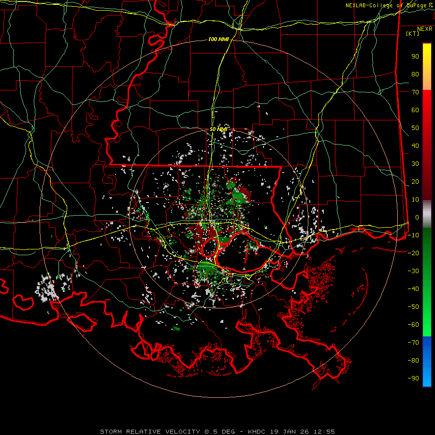
Task: Click the 50 NMI range ring label
Action: click(218, 129)
